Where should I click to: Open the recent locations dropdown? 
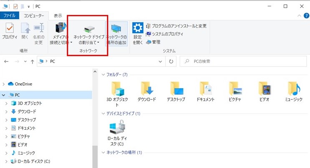point(25,62)
